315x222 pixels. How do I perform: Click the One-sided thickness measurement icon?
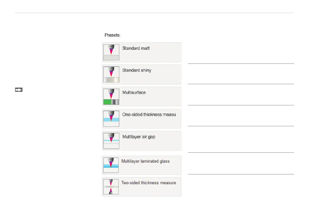pyautogui.click(x=111, y=119)
